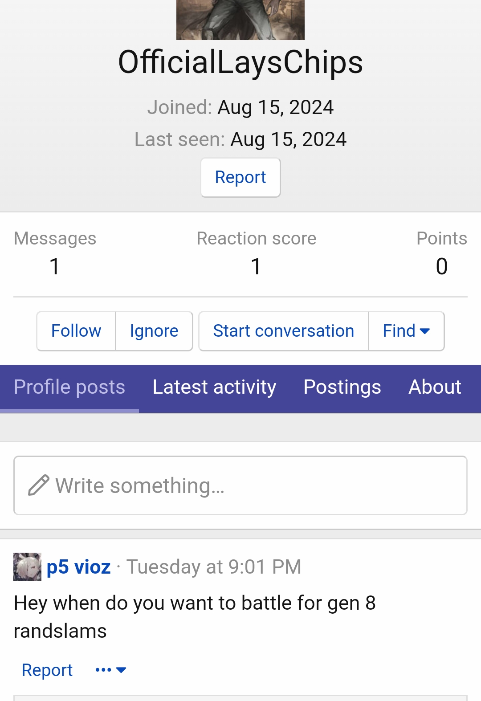The height and width of the screenshot is (701, 481).
Task: Click OfficialLaysChips profile avatar image
Action: coord(240,20)
